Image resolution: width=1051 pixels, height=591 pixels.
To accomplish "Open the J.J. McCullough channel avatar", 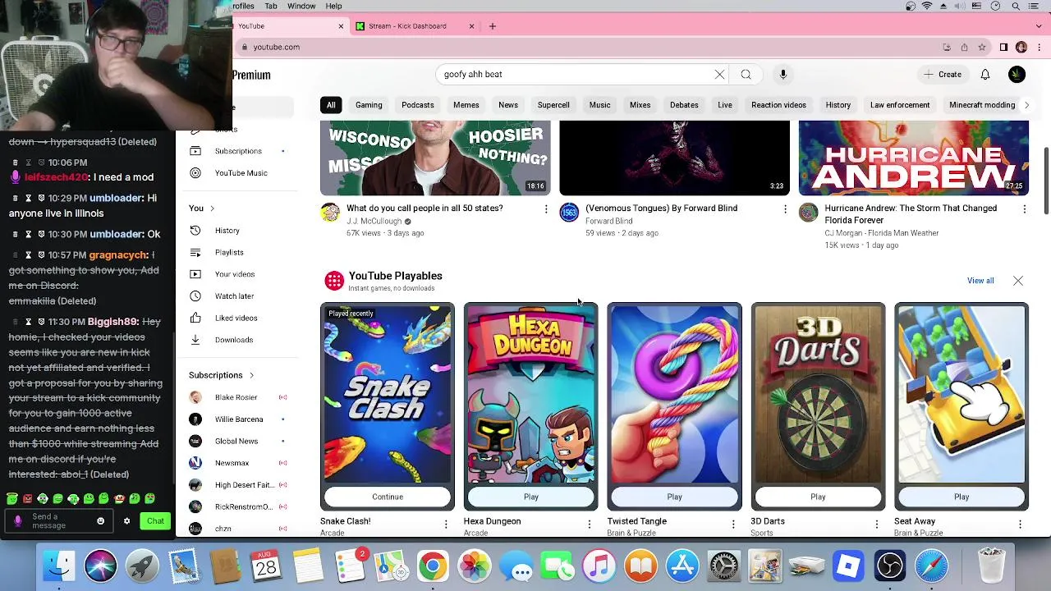I will 330,213.
